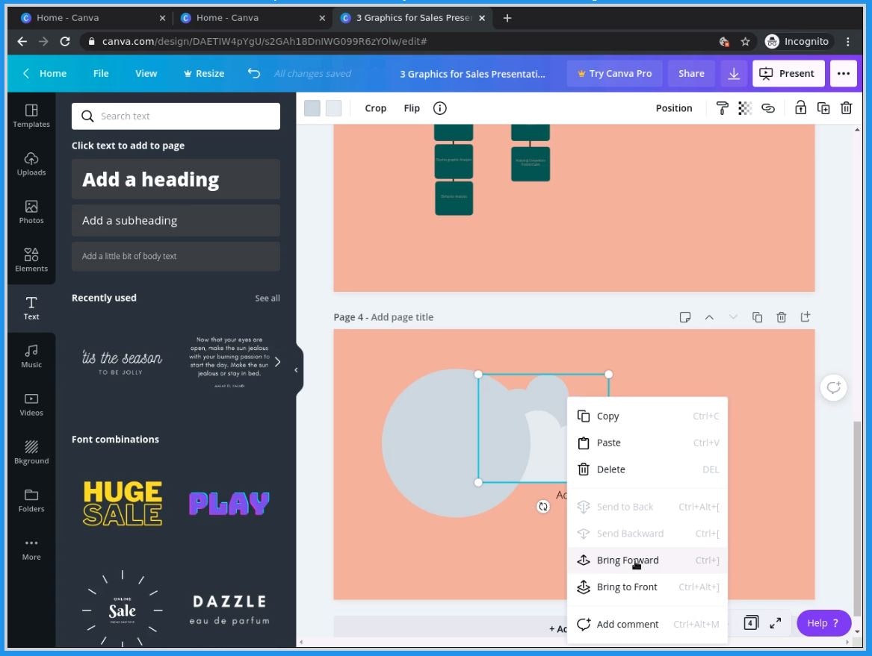Duplicate Page 4
Screen dimensions: 872x656
tap(757, 316)
